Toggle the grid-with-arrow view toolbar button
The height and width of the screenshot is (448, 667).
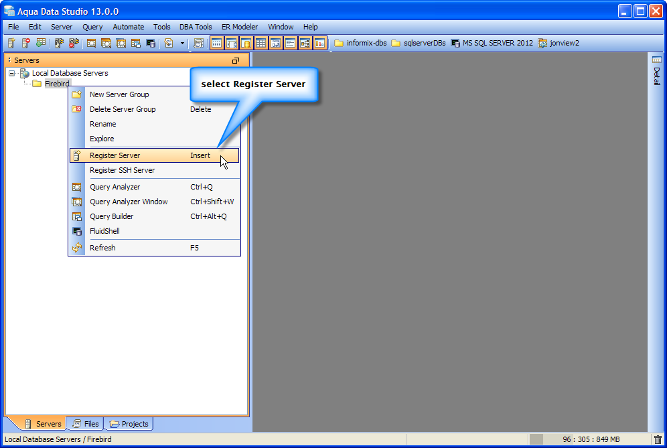pos(276,43)
